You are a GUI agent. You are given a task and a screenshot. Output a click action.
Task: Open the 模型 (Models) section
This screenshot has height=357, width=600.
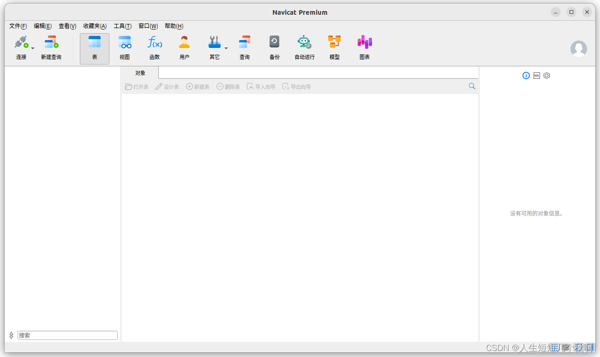click(334, 47)
